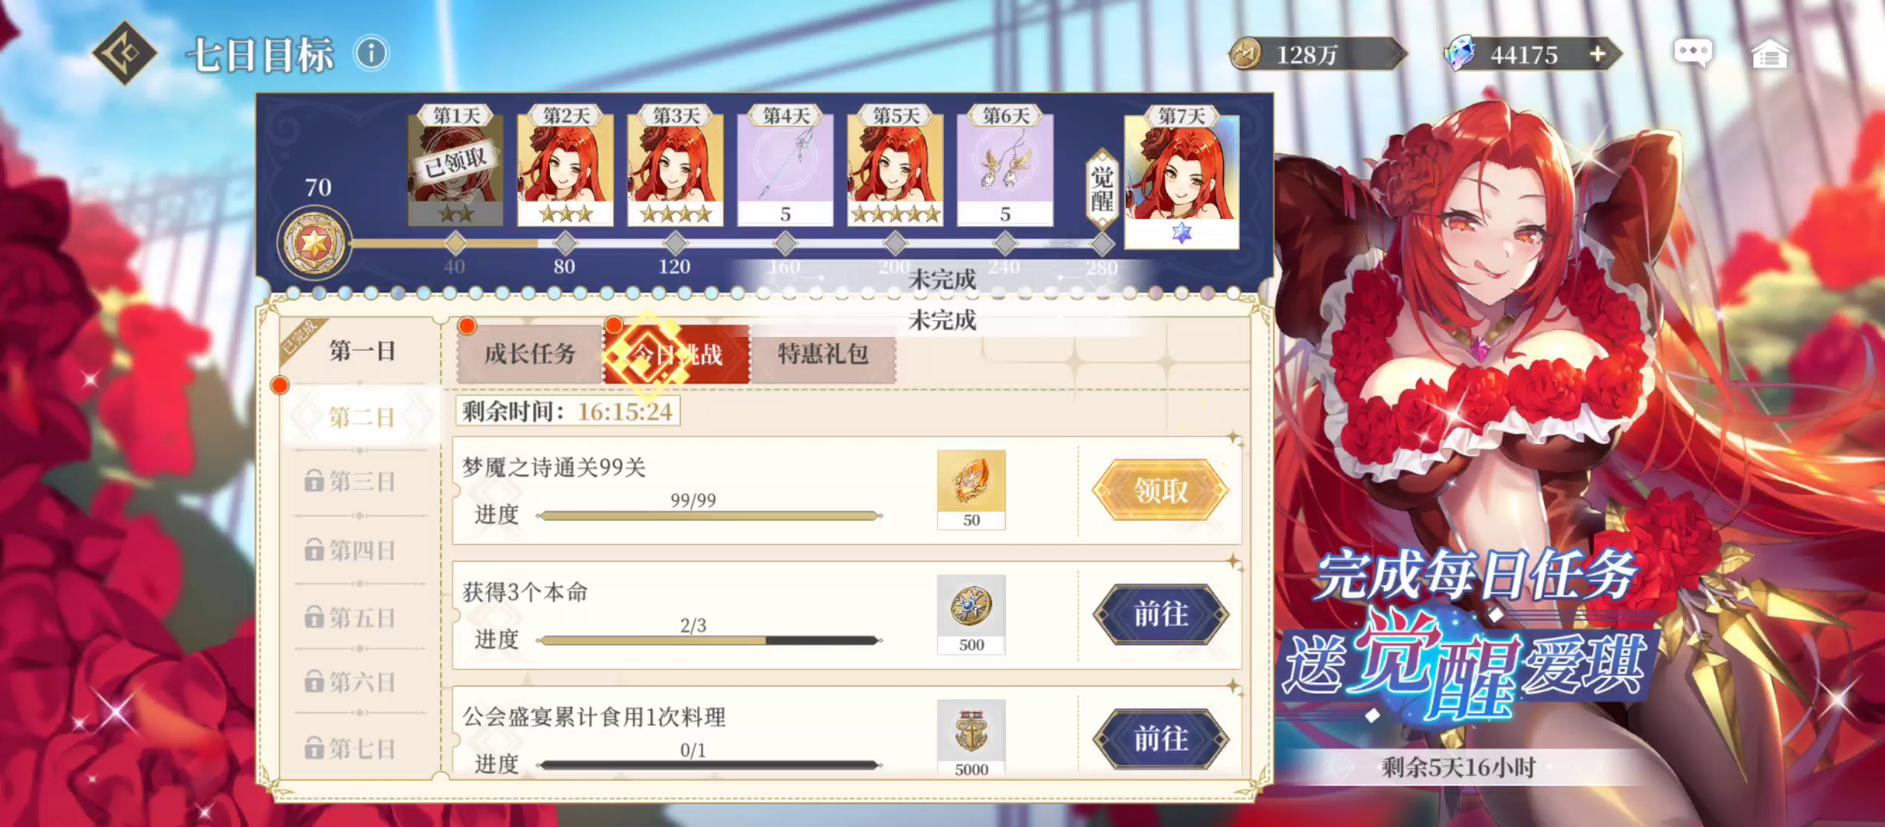
Task: Open the 第7天 awakened character reward
Action: [1182, 177]
